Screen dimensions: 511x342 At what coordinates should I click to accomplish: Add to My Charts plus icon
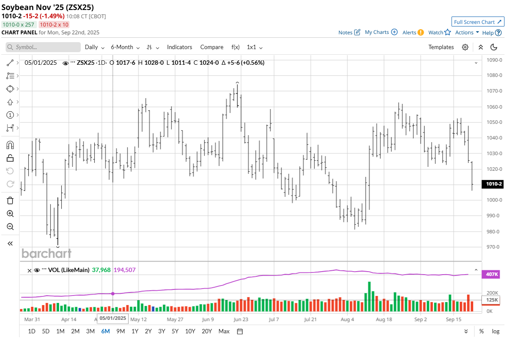tap(394, 32)
